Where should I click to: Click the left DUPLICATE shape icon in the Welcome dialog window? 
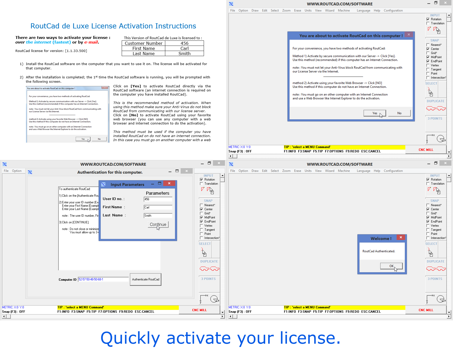click(431, 269)
